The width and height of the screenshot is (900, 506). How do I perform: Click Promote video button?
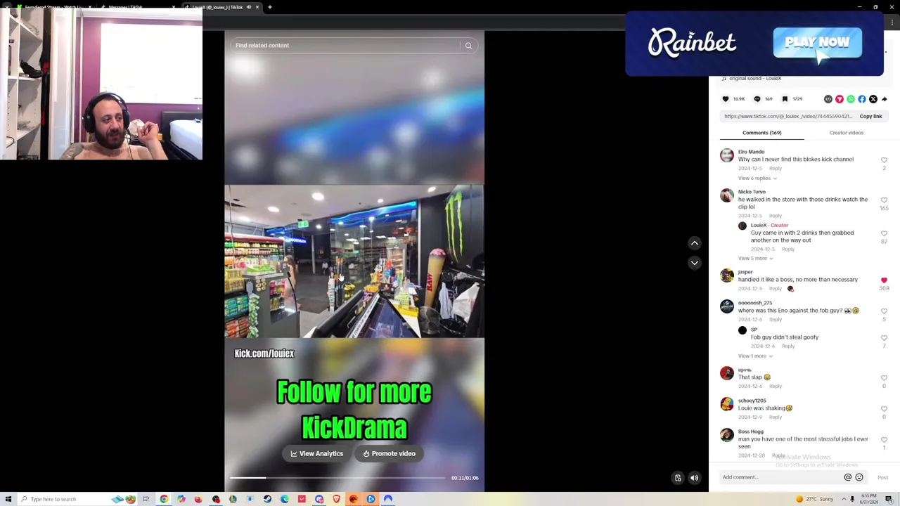point(390,454)
